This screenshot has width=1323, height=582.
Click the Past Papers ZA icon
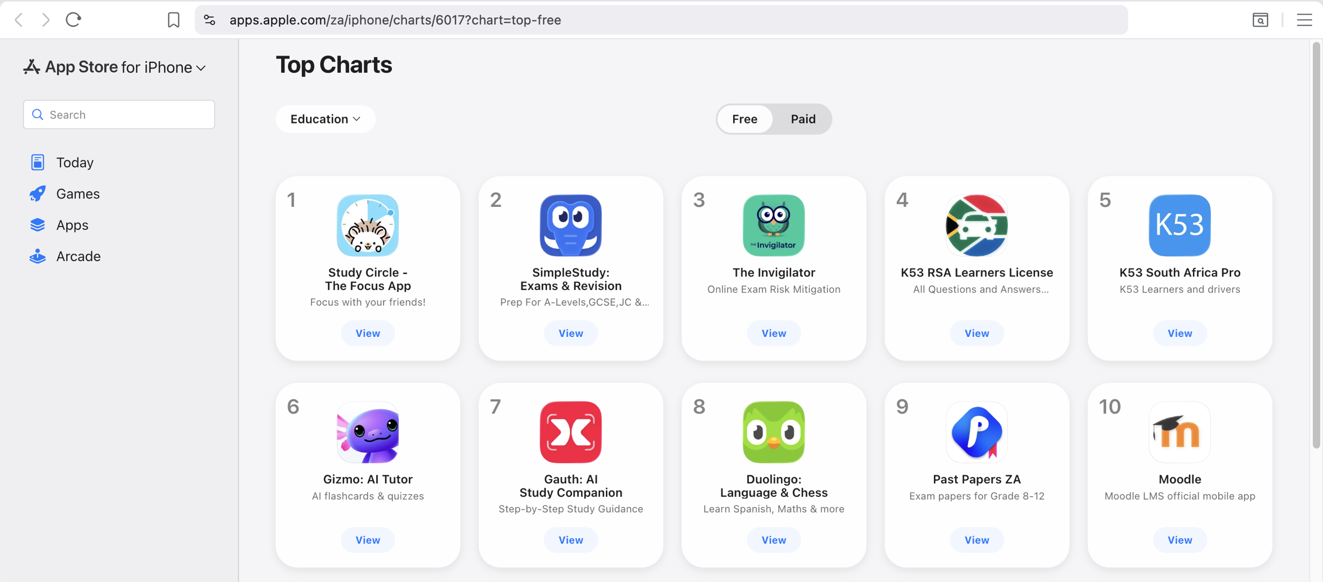pyautogui.click(x=977, y=432)
